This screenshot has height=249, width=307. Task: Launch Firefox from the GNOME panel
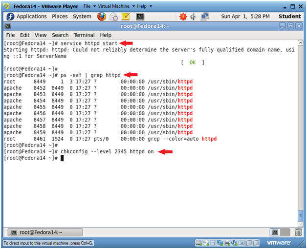pos(101,17)
